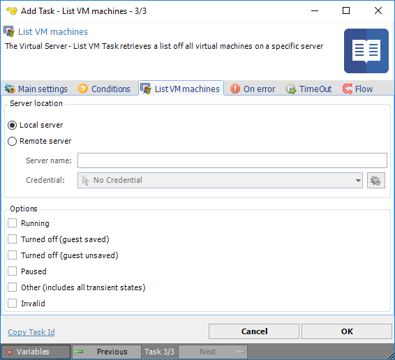This screenshot has width=395, height=360.
Task: Click the red Variables dot icon
Action: [10, 352]
